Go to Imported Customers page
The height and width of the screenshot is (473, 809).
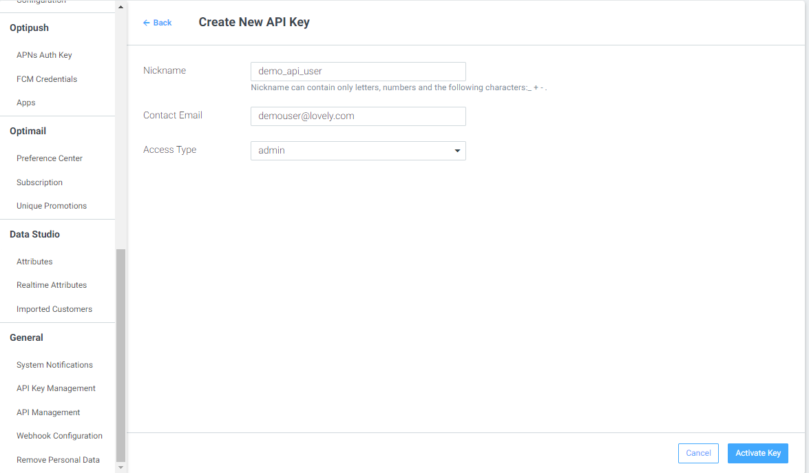[x=54, y=309]
